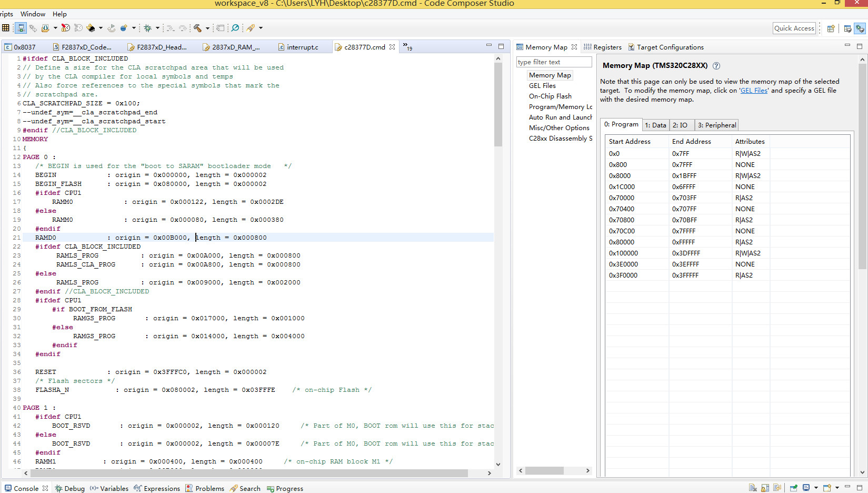Select On-Chip Flash in the options list

pyautogui.click(x=550, y=96)
